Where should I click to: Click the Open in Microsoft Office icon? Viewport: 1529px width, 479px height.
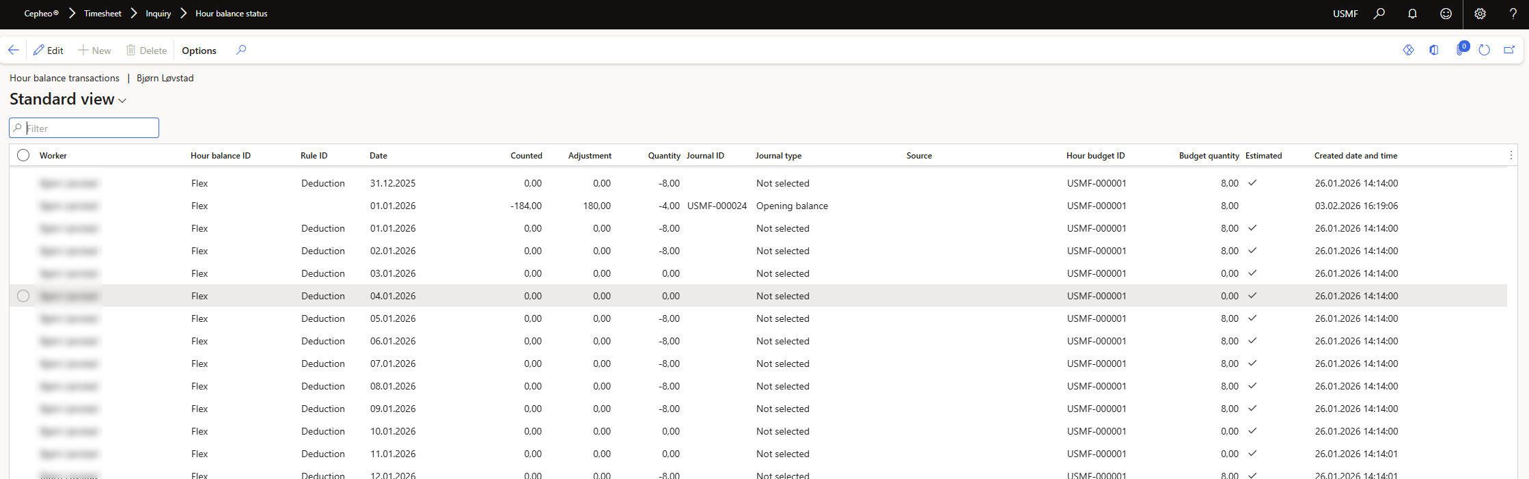[x=1433, y=50]
